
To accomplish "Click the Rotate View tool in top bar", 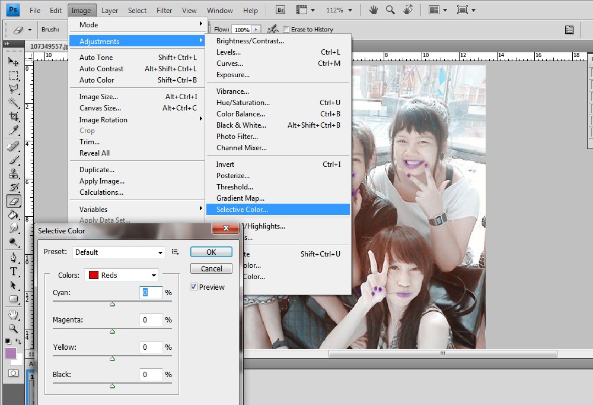I will pos(408,10).
